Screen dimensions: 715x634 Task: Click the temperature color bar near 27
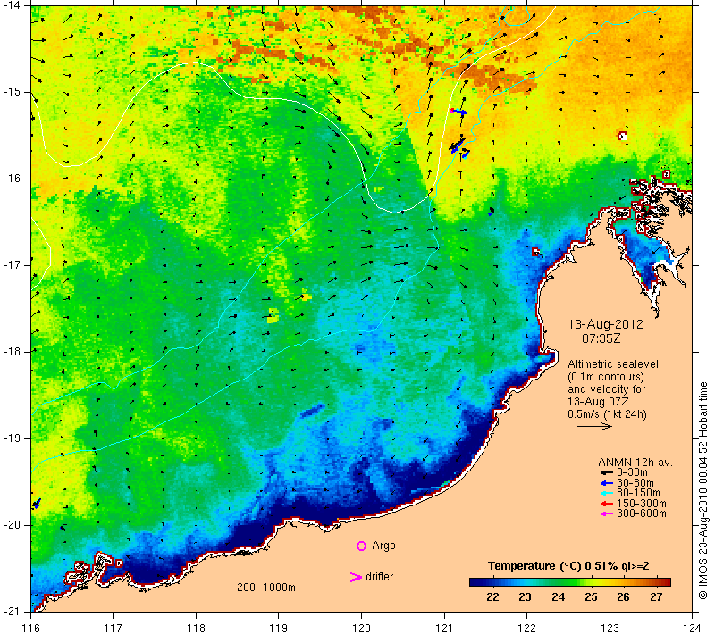point(656,582)
